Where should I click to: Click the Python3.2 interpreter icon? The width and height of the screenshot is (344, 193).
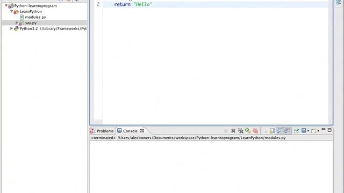tap(16, 28)
